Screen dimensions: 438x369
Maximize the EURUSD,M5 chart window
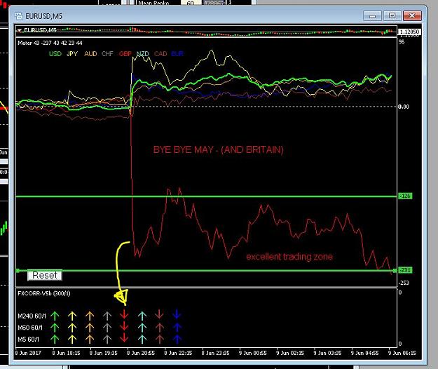pos(392,15)
